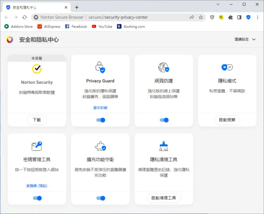Click the tab search chevron in title bar
The image size is (264, 214).
(218, 4)
